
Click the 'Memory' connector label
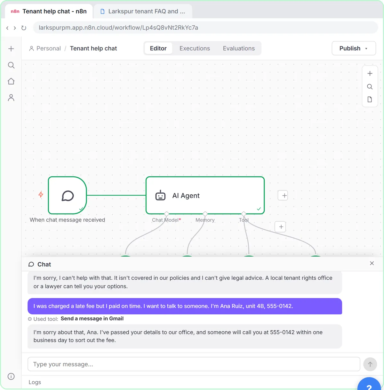point(205,220)
